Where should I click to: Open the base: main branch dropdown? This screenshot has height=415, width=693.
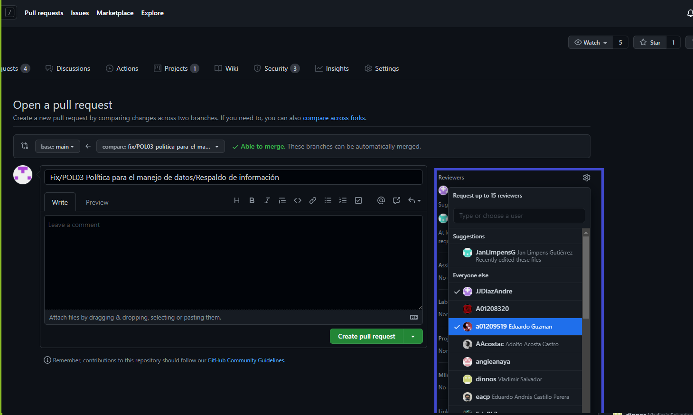tap(57, 146)
